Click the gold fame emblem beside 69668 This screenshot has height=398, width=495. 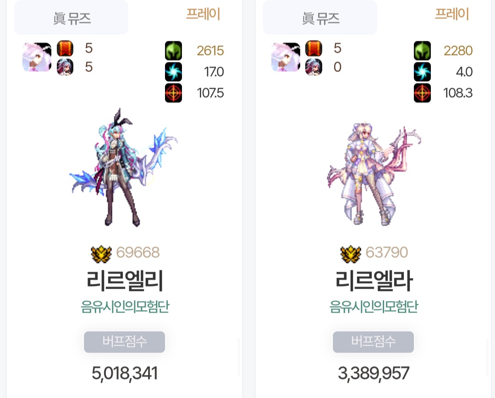click(x=101, y=254)
